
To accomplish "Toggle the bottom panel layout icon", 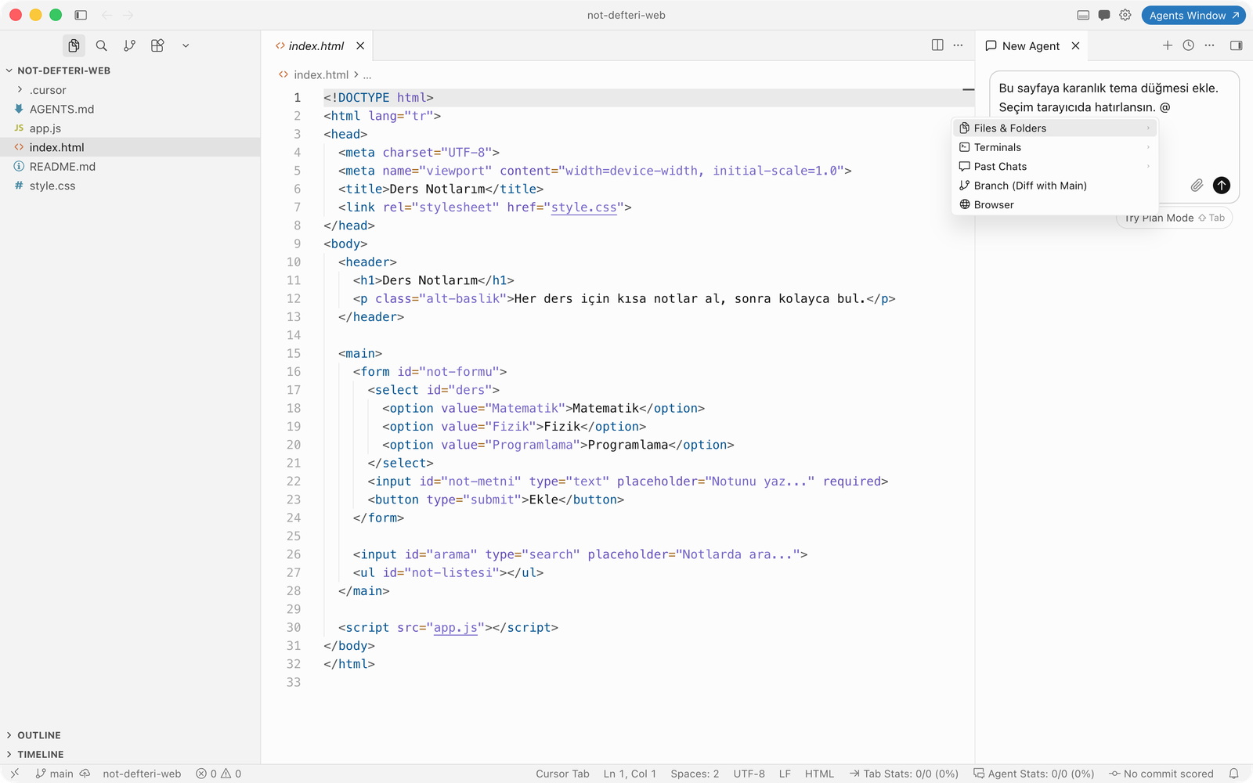I will coord(1083,15).
